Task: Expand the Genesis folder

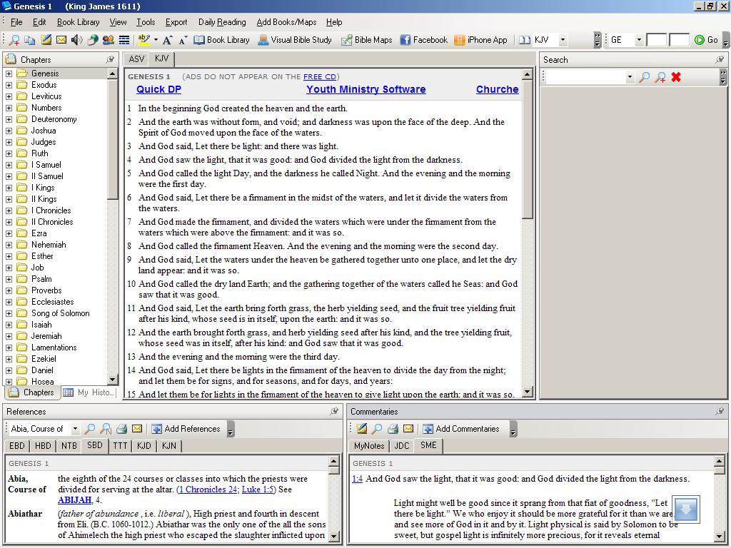Action: point(9,73)
